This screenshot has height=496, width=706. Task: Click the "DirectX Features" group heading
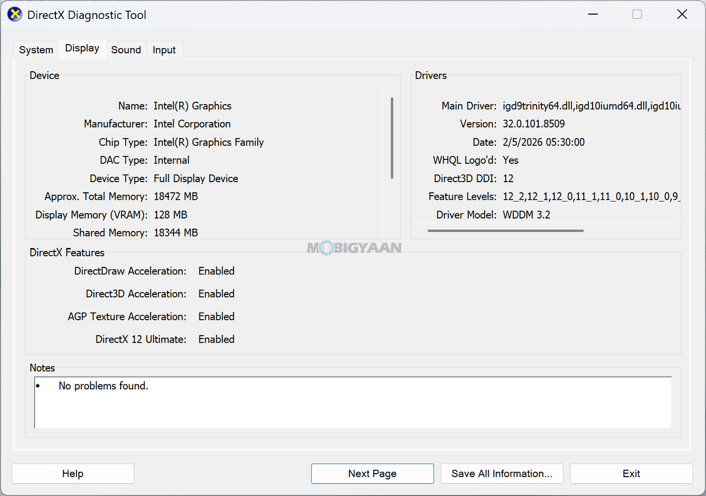pos(67,253)
